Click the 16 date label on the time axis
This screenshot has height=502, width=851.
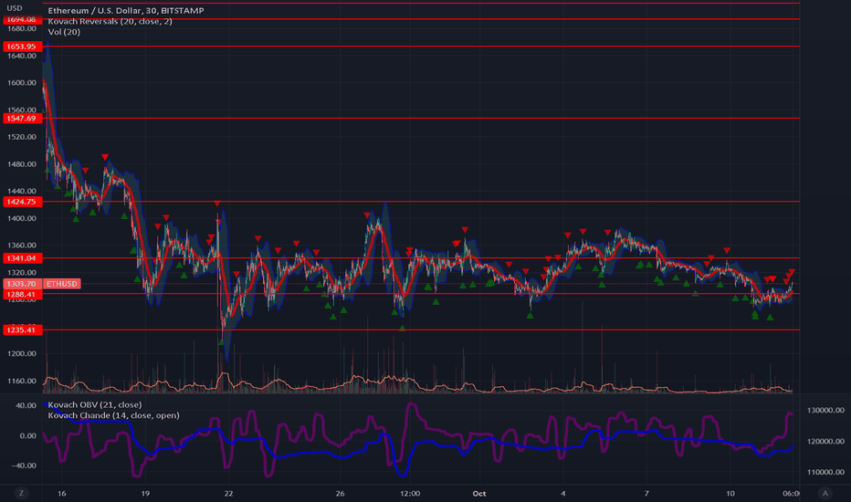tap(62, 493)
